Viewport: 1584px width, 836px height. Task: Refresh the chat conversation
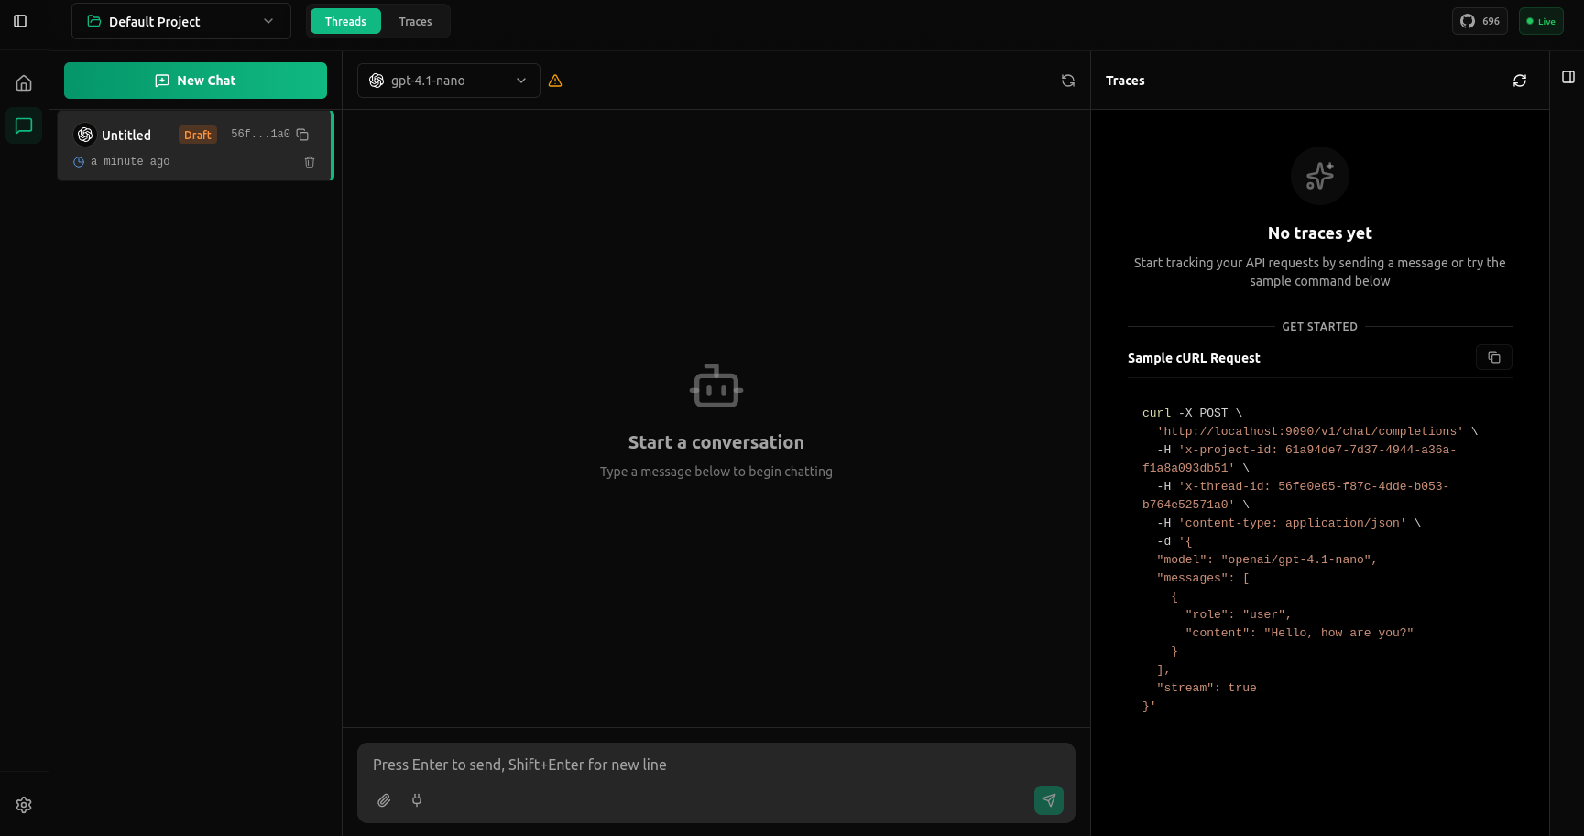coord(1067,81)
